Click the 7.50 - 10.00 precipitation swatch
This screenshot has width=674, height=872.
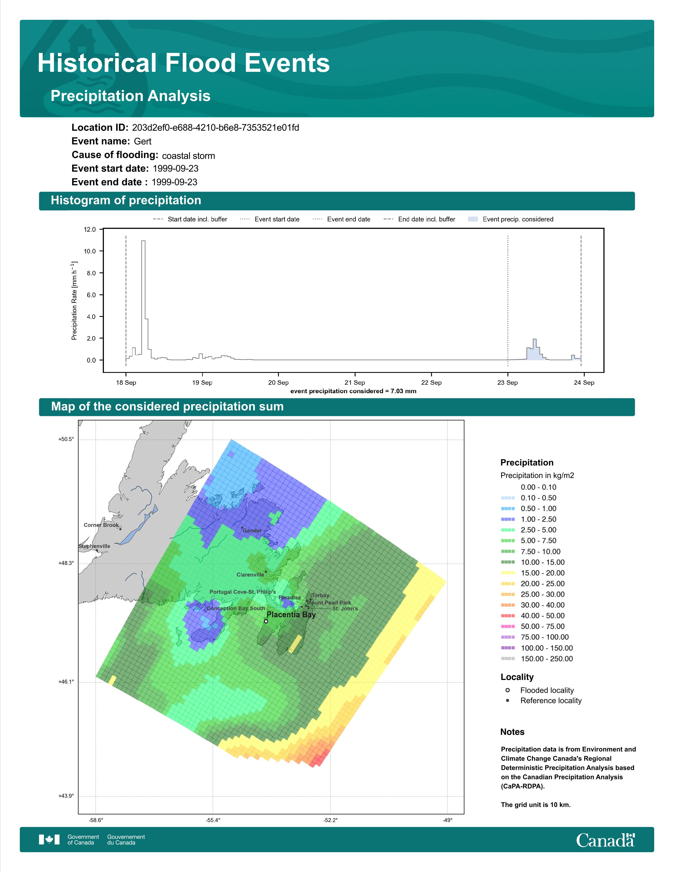508,551
